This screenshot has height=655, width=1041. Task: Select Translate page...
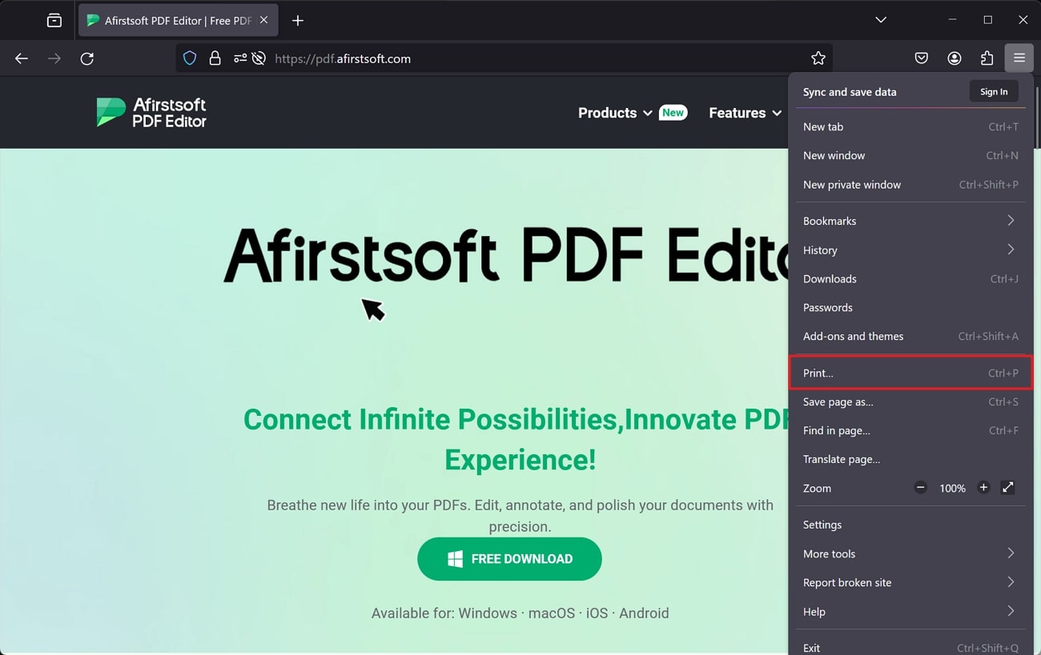pos(910,459)
